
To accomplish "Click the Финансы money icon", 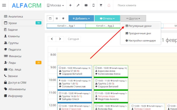I will (6, 56).
